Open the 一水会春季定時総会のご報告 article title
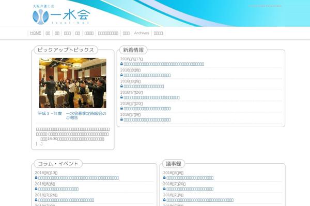Image resolution: width=310 pixels, height=206 pixels. point(72,115)
